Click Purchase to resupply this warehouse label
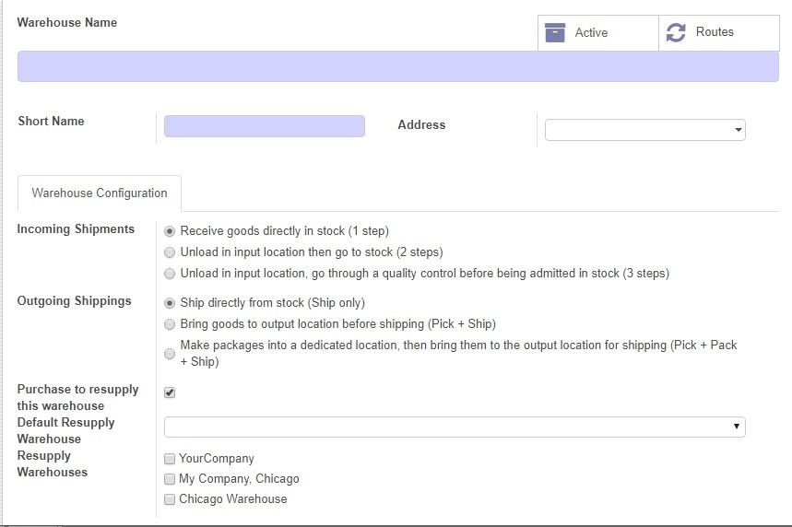The image size is (792, 527). coord(77,397)
